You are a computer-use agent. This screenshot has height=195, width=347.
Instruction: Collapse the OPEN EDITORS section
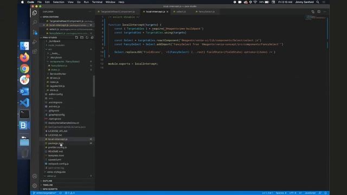[x=50, y=17]
